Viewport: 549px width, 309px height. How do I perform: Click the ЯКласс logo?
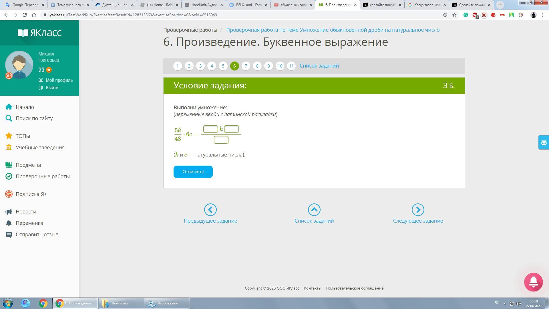[x=39, y=33]
